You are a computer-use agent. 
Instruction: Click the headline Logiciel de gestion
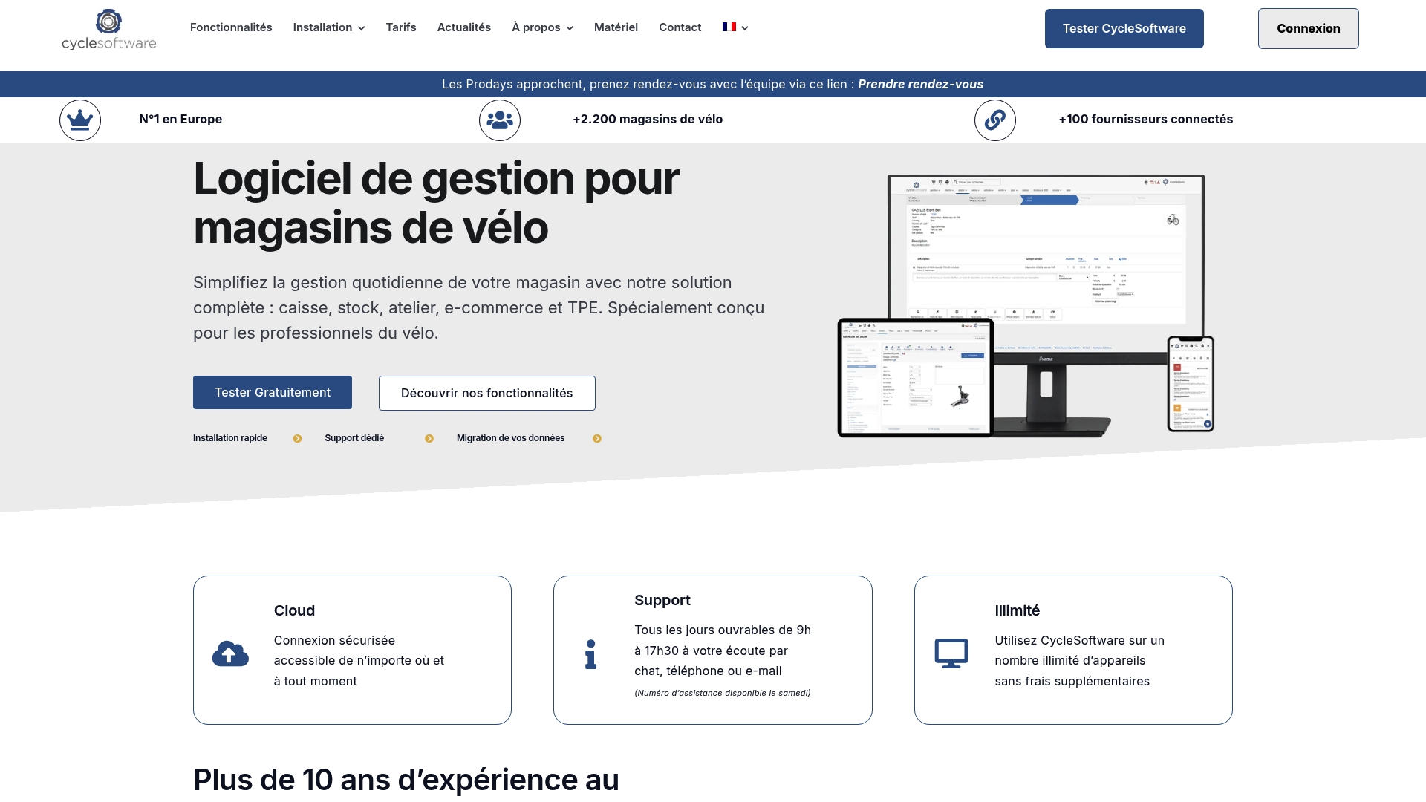[437, 203]
